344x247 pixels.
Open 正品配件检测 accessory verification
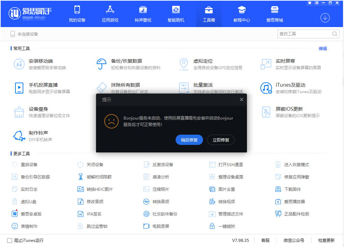[297, 214]
